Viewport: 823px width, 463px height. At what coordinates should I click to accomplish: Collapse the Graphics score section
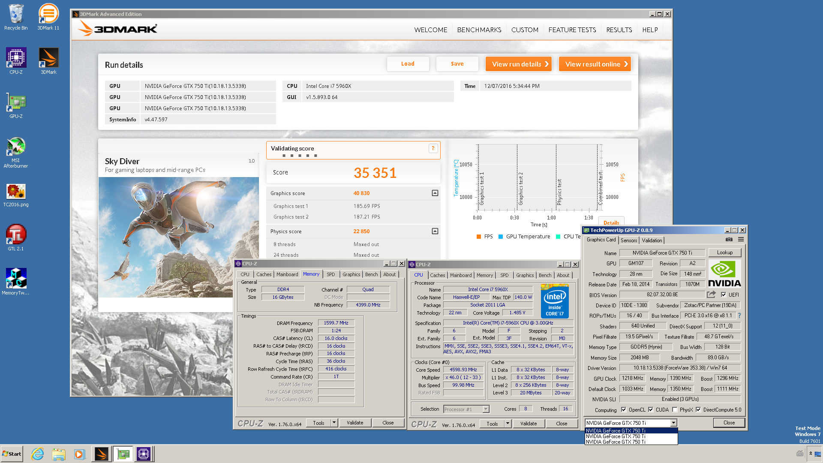[x=435, y=193]
